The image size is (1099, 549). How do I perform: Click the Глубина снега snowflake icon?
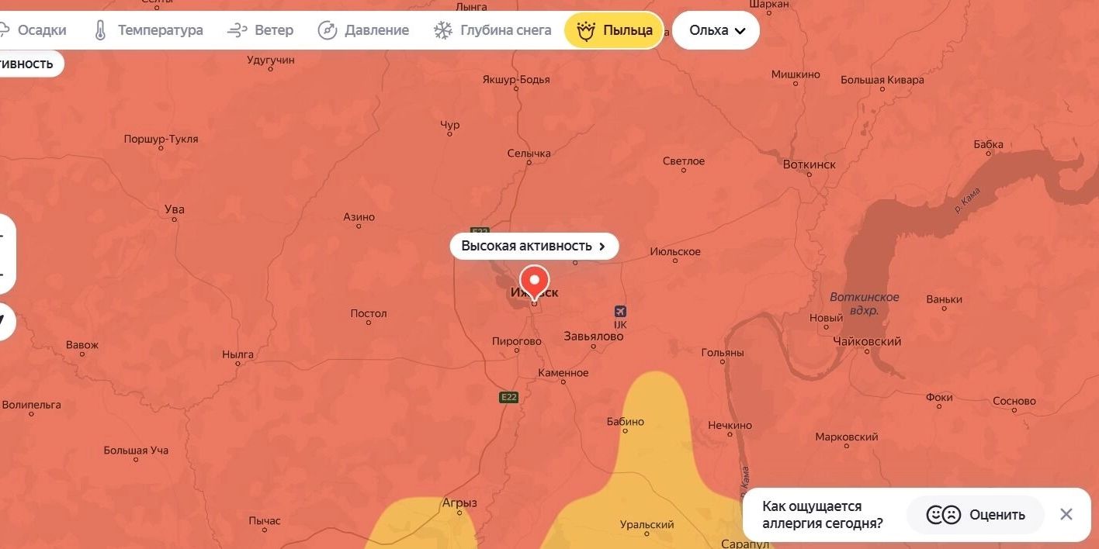coord(443,30)
